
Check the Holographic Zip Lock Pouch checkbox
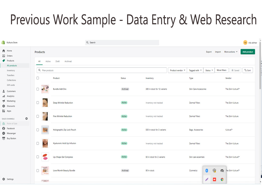pyautogui.click(x=37, y=130)
